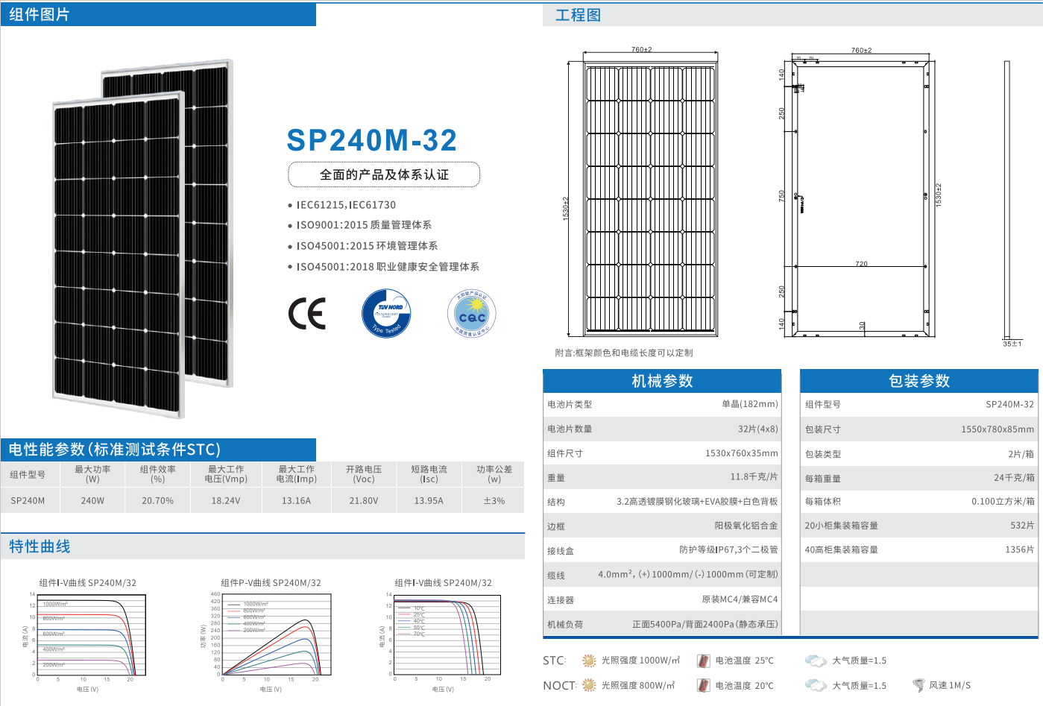Click the TUV NORD Type Tested badge
Screen dimensions: 1043x706
tap(386, 313)
